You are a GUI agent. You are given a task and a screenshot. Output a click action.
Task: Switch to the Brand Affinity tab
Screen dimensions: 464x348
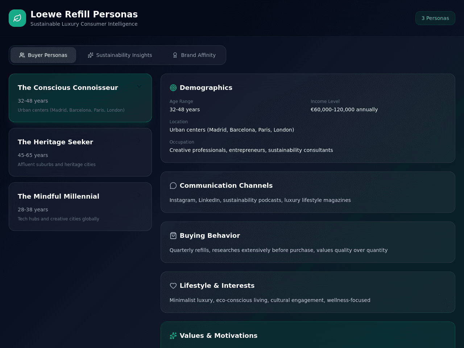click(194, 55)
